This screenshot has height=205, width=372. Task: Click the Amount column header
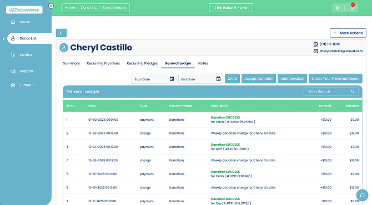tap(325, 106)
